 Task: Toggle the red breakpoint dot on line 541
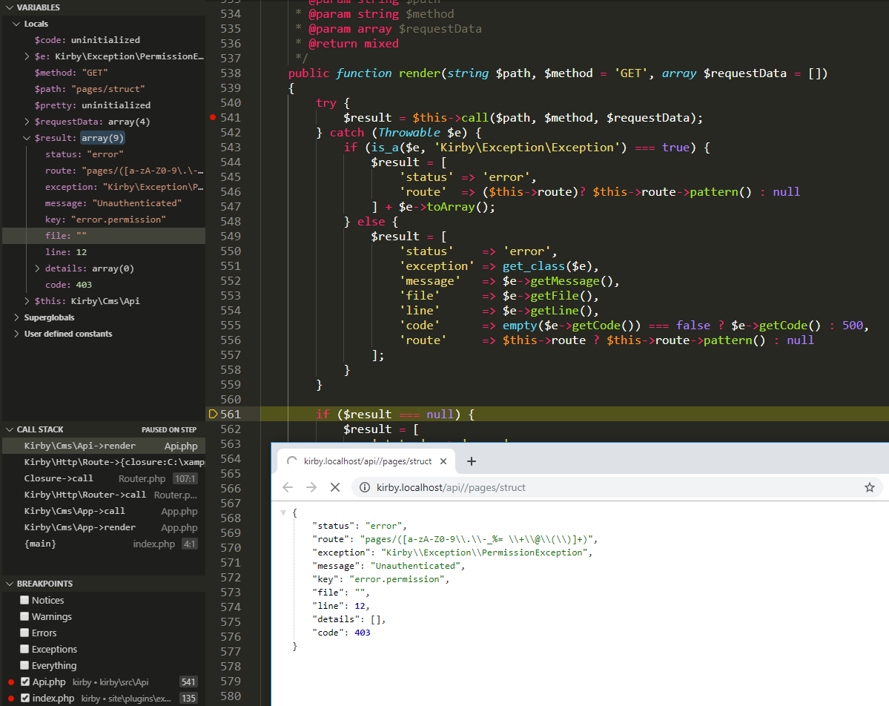tap(212, 117)
